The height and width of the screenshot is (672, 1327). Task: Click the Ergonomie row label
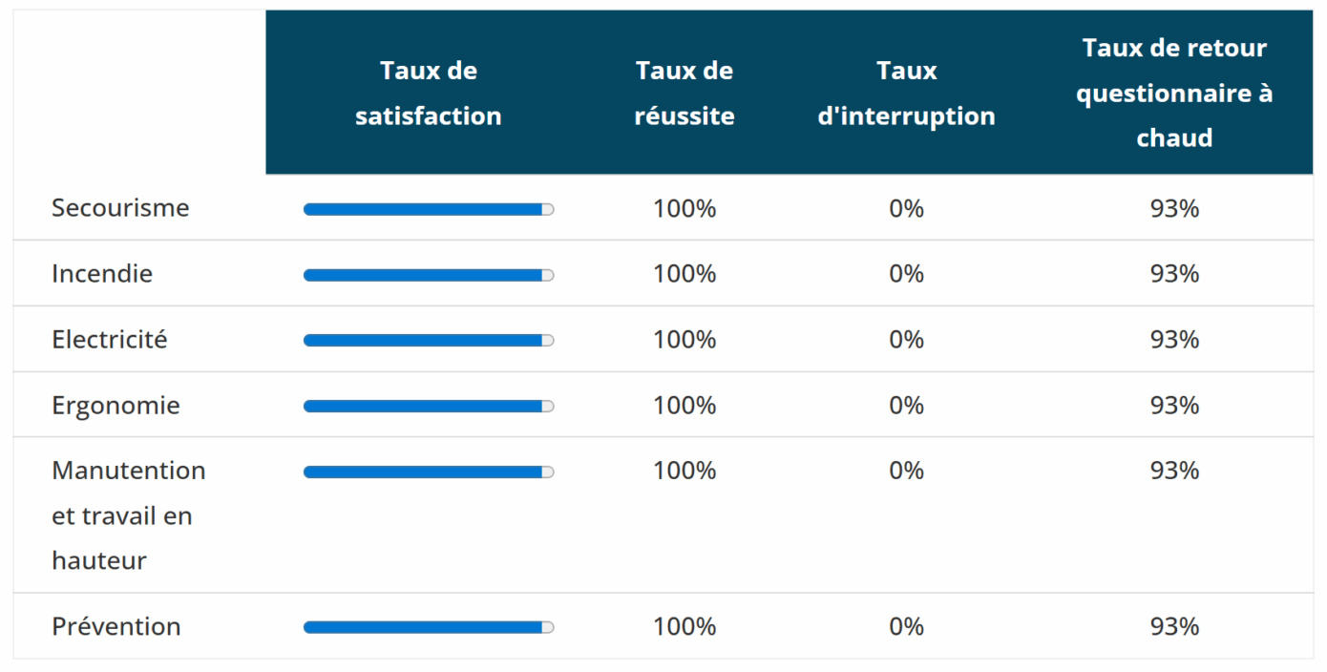tap(116, 406)
